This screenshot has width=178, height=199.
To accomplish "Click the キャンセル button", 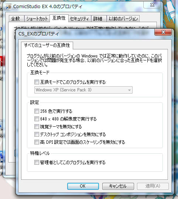I will (118, 186).
